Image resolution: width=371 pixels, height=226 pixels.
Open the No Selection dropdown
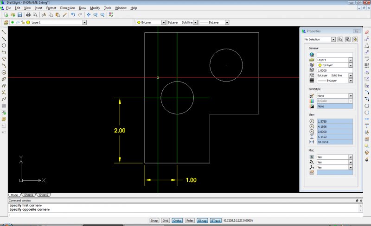coord(333,39)
